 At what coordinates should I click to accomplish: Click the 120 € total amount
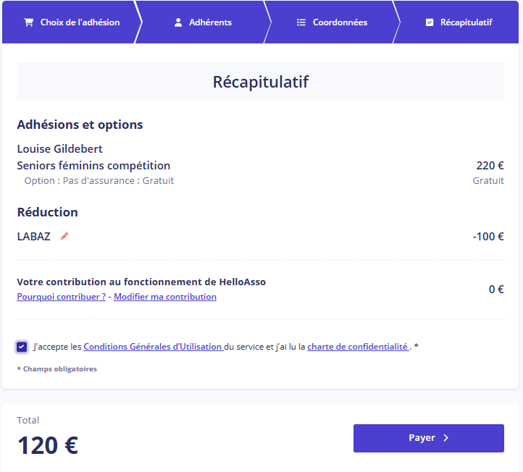(x=48, y=445)
